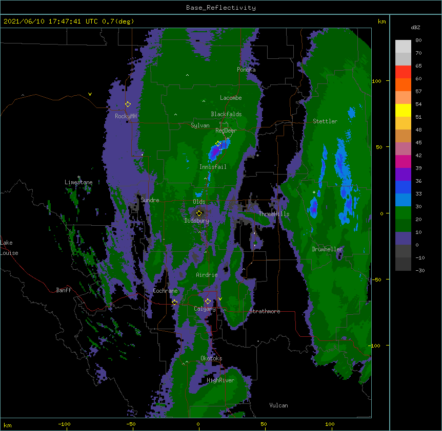Click the Stettler label
442x431 pixels.
(x=325, y=121)
